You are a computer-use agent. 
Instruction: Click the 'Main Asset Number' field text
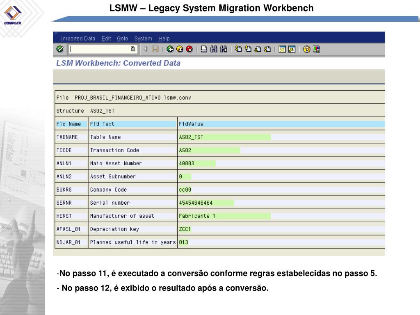pos(116,163)
